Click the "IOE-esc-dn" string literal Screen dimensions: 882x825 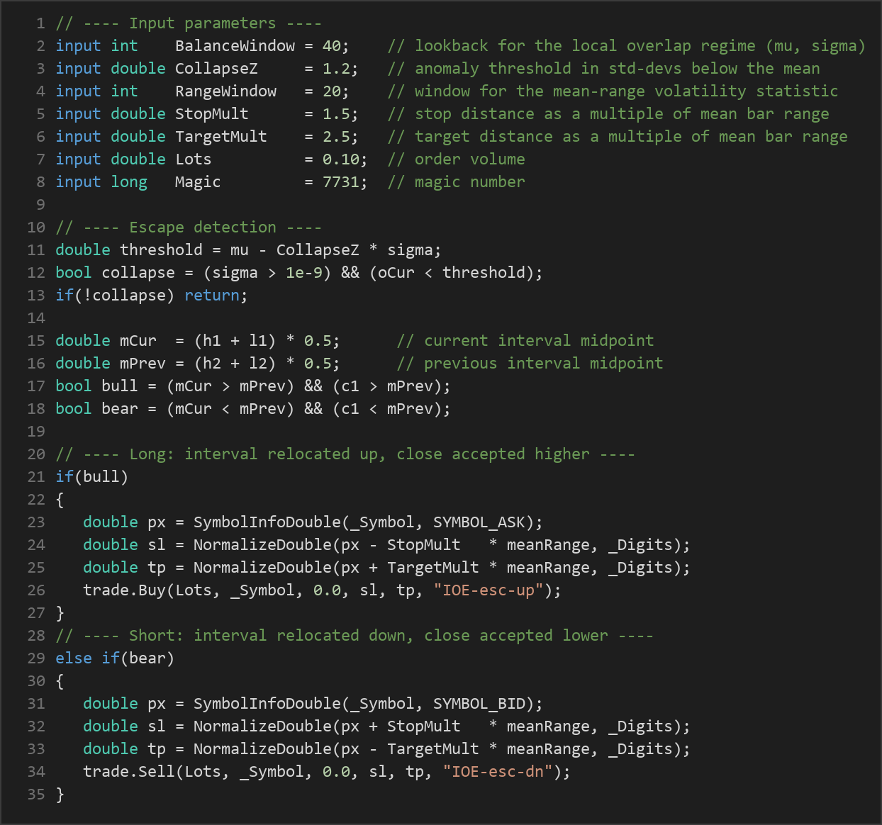click(498, 772)
